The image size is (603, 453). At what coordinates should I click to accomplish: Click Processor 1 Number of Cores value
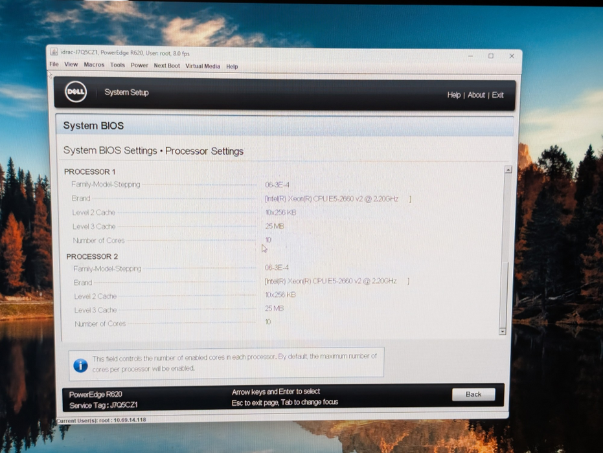pyautogui.click(x=268, y=239)
